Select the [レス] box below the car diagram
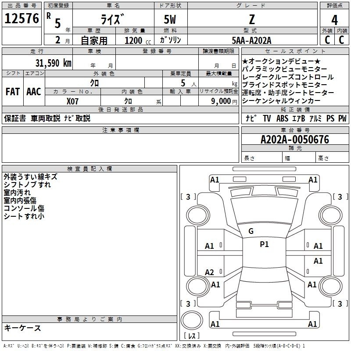Image resolution: width=351 pixels, height=351 pixels. [191, 336]
